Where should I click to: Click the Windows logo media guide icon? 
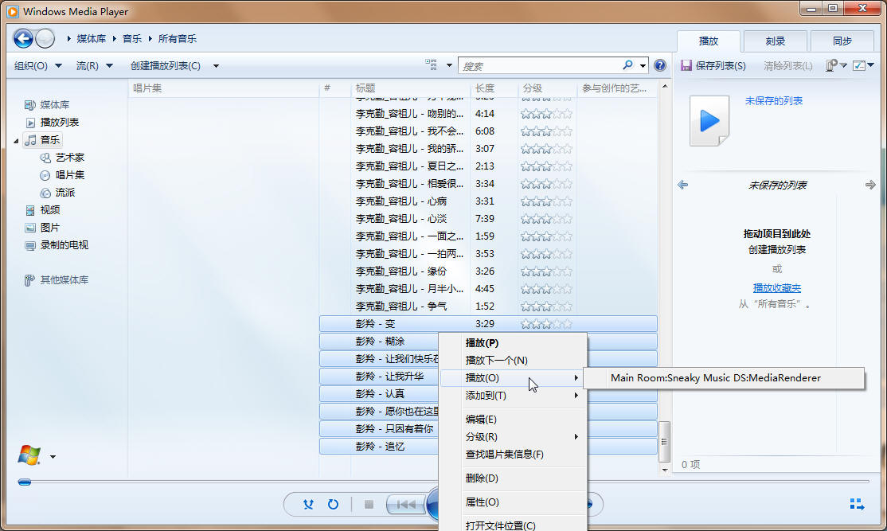[29, 455]
